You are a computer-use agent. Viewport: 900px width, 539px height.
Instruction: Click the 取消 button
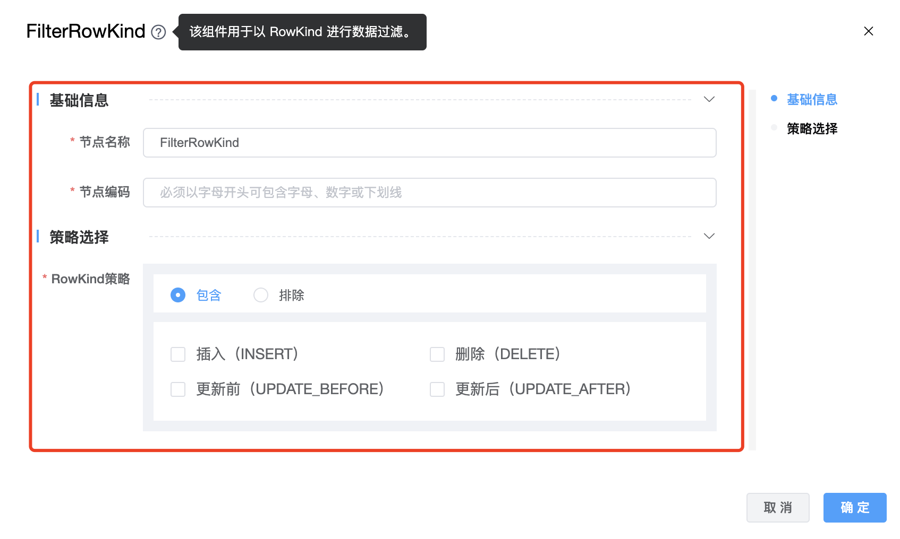(x=778, y=508)
